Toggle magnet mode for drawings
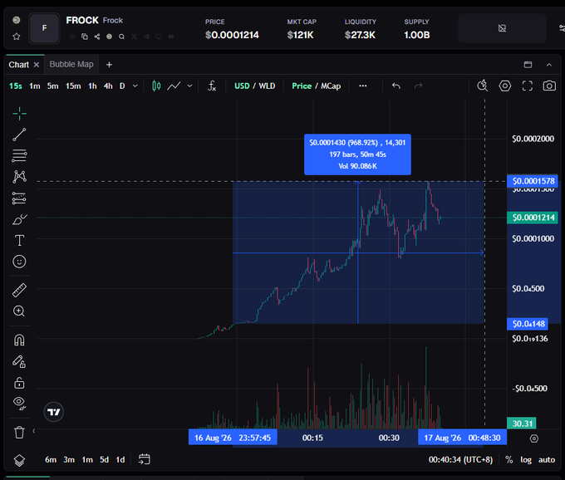 (x=19, y=340)
